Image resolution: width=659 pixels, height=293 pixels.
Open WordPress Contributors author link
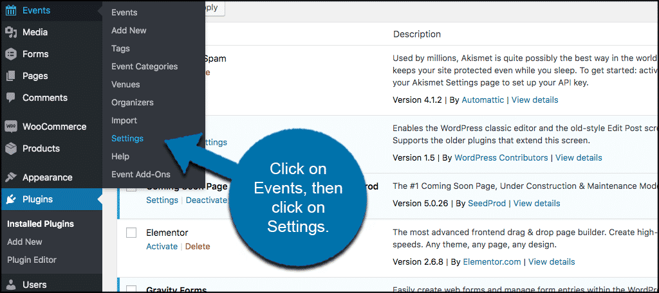(501, 158)
